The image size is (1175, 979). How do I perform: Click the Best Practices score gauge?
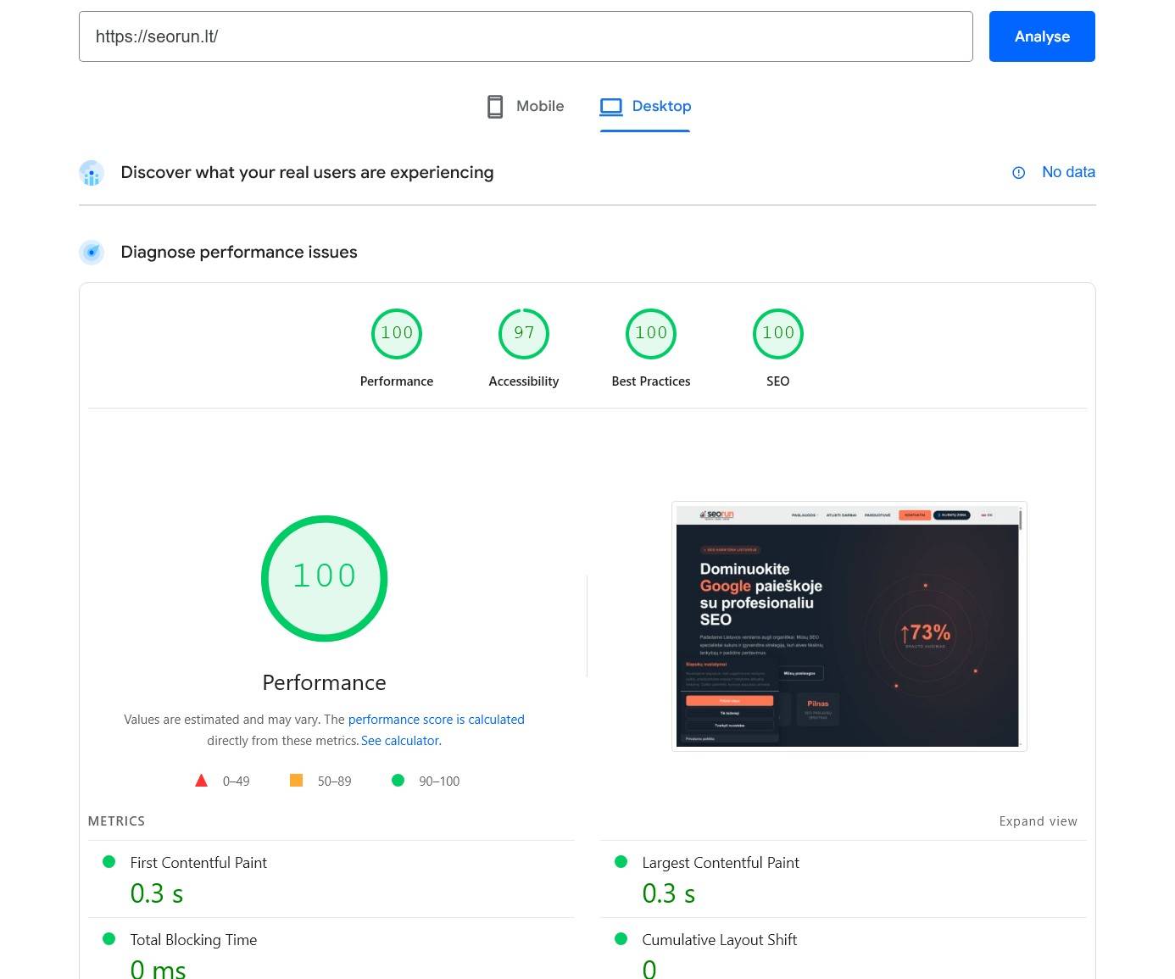[x=650, y=333]
